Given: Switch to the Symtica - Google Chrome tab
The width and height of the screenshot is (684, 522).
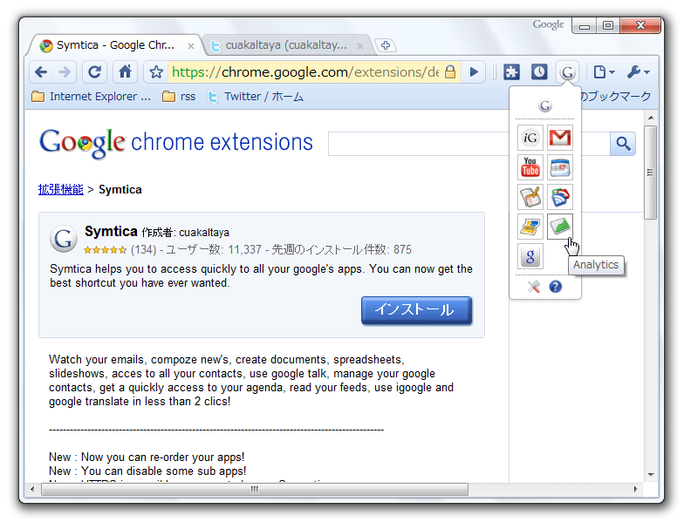Looking at the screenshot, I should pyautogui.click(x=115, y=45).
